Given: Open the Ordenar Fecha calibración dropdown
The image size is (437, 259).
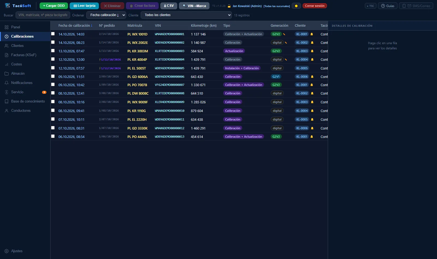Looking at the screenshot, I should tap(106, 15).
